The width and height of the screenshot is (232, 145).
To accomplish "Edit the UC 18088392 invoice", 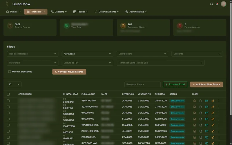I will tap(213, 137).
